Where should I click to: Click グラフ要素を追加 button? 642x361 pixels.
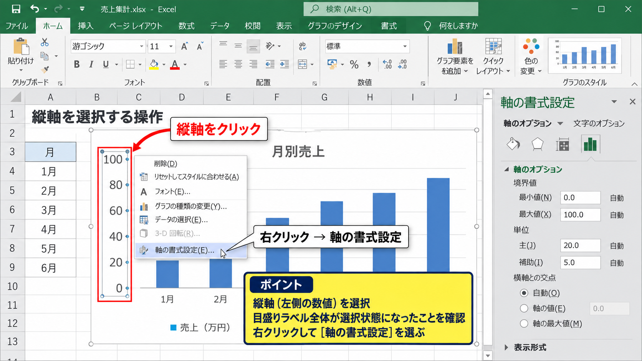click(x=455, y=56)
